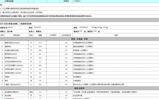The height and width of the screenshot is (99, 159).
Task: Select the 厨房地砖(300*300) item cell
Action: click(16, 54)
